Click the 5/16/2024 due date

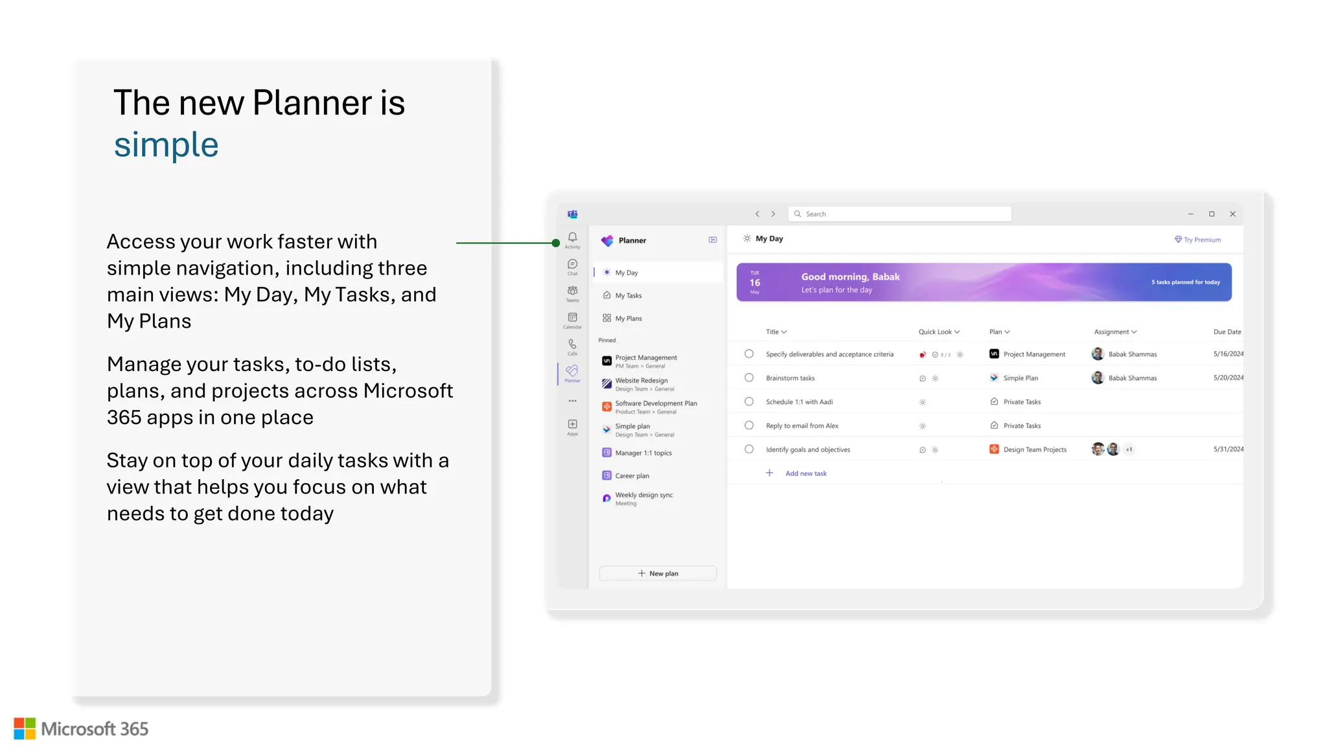tap(1228, 354)
